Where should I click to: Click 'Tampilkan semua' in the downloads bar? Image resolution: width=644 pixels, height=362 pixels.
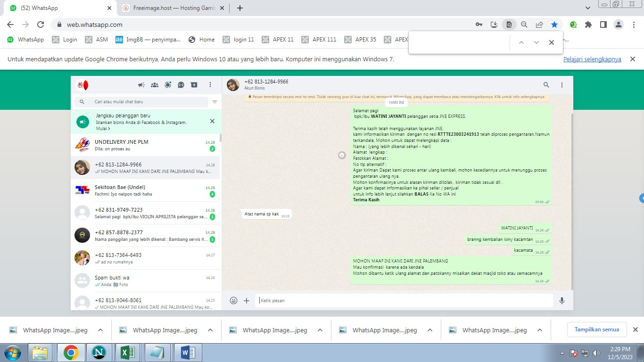(x=597, y=329)
